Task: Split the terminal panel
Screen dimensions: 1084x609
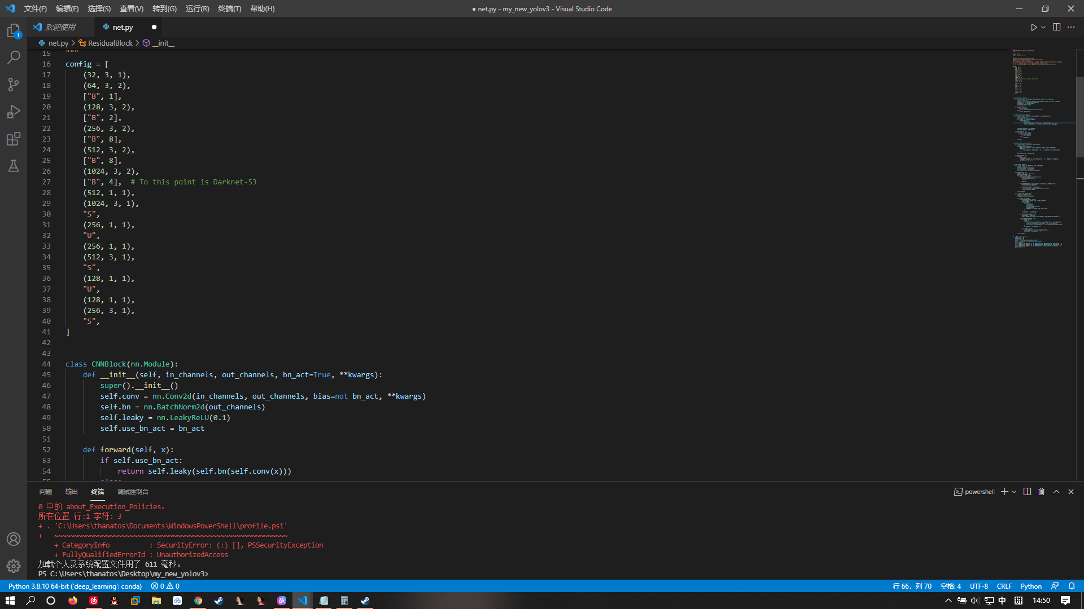Action: [1027, 492]
